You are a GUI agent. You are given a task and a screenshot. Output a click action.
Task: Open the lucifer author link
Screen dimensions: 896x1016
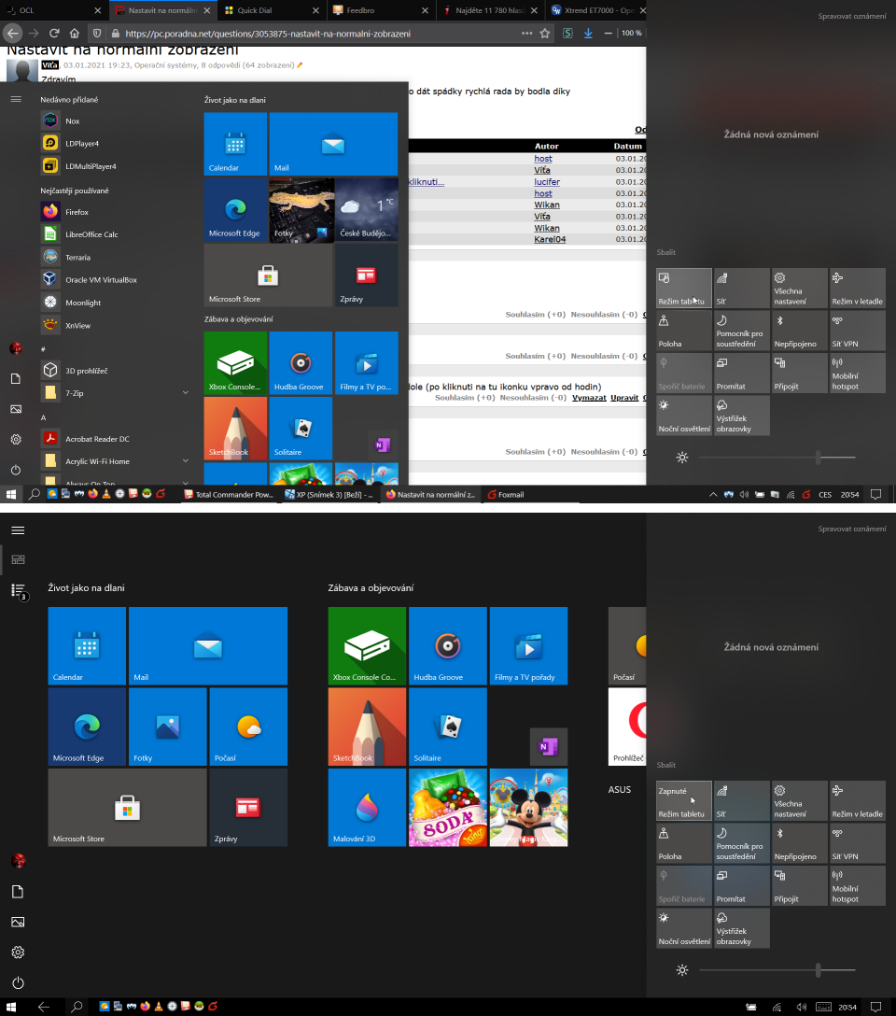pyautogui.click(x=547, y=182)
